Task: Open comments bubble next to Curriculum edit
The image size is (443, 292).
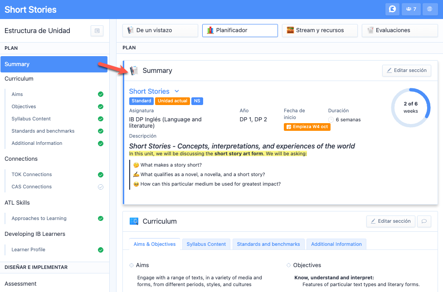Action: click(424, 221)
